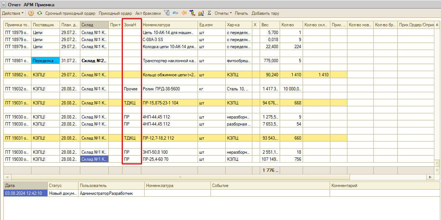This screenshot has width=441, height=220.
Task: Select the 756 quantity cell
Action: click(x=291, y=159)
